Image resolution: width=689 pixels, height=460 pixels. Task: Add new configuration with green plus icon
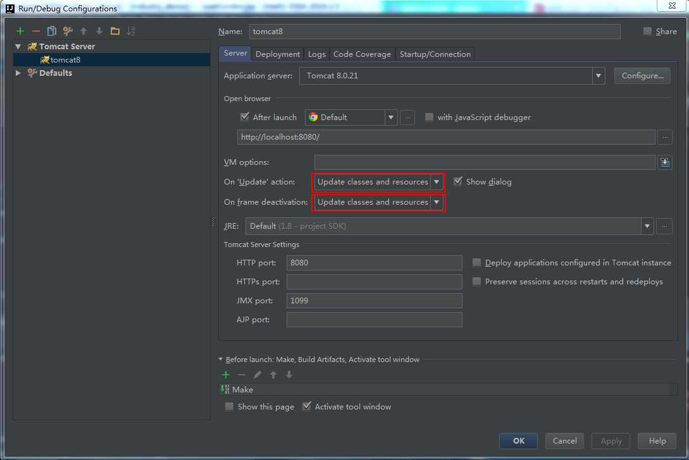(20, 31)
